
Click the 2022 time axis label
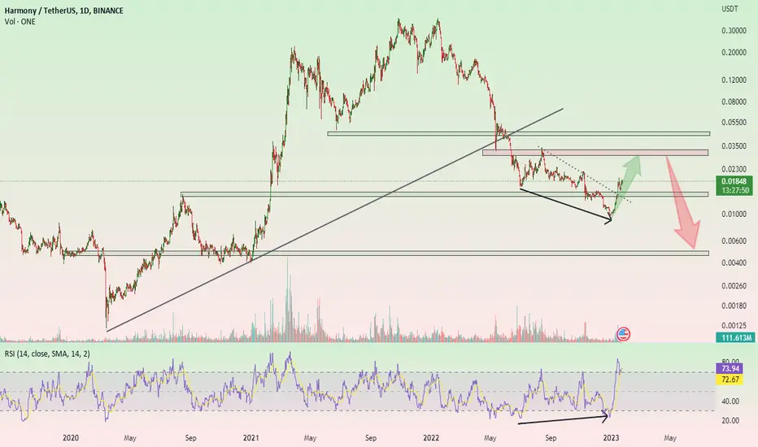[x=431, y=438]
